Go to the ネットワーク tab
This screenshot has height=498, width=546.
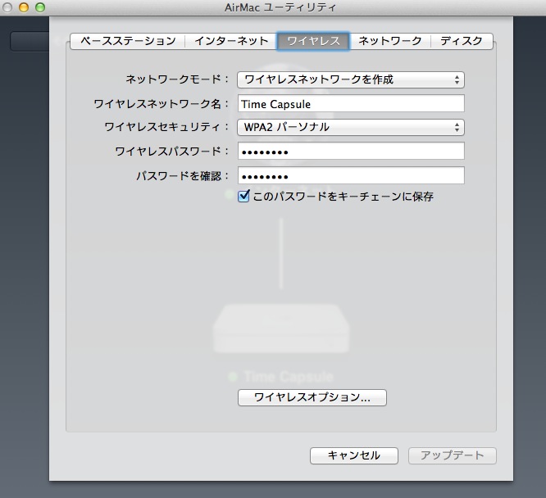click(x=390, y=41)
